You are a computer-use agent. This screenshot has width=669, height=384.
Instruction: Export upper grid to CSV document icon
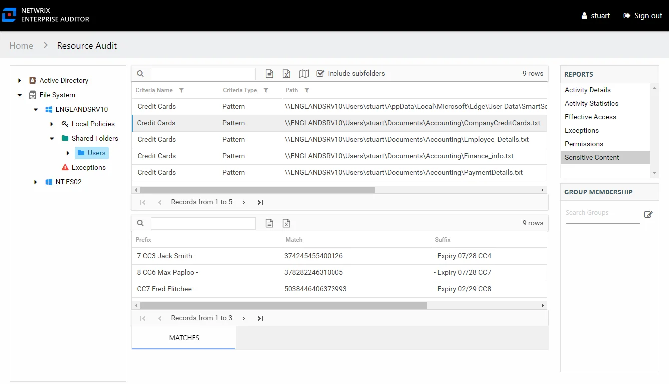[269, 74]
